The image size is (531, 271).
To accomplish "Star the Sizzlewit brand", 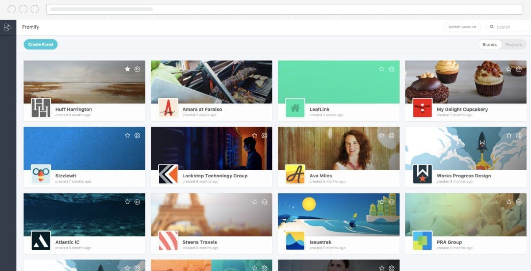I will tap(127, 135).
